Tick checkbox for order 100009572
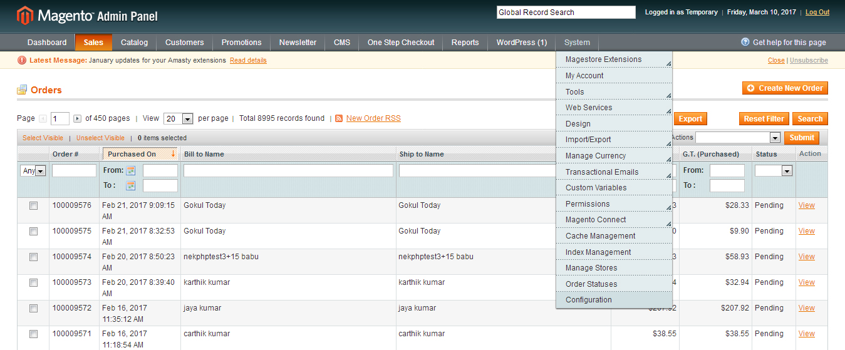This screenshot has width=845, height=350. point(34,308)
